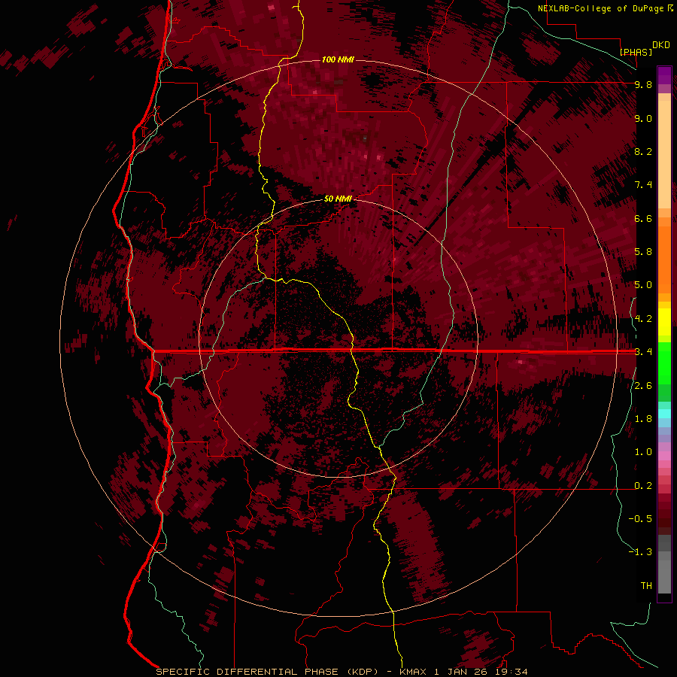Click the "19:34" time in caption

(x=513, y=672)
